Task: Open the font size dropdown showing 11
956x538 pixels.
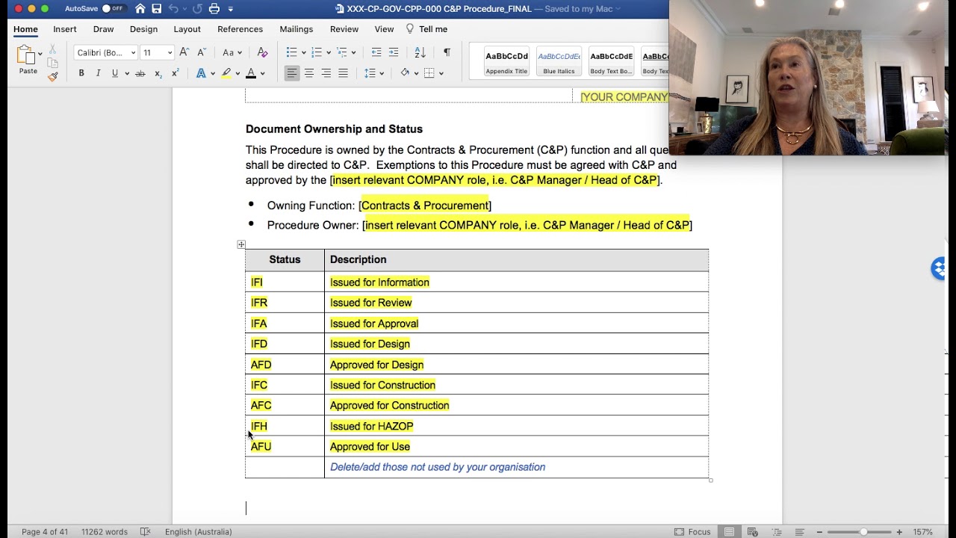Action: click(x=170, y=52)
